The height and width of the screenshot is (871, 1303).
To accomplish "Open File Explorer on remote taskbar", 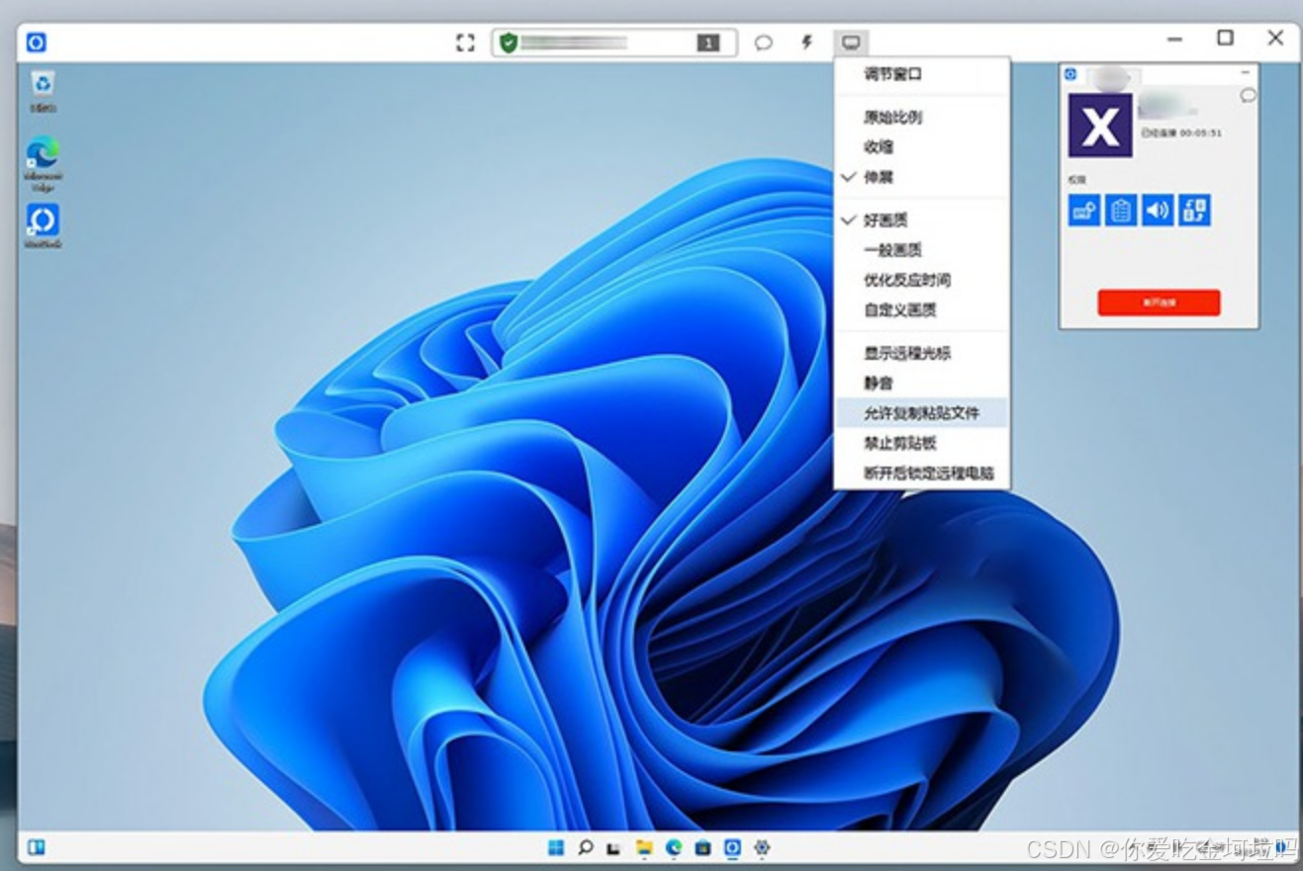I will point(644,847).
